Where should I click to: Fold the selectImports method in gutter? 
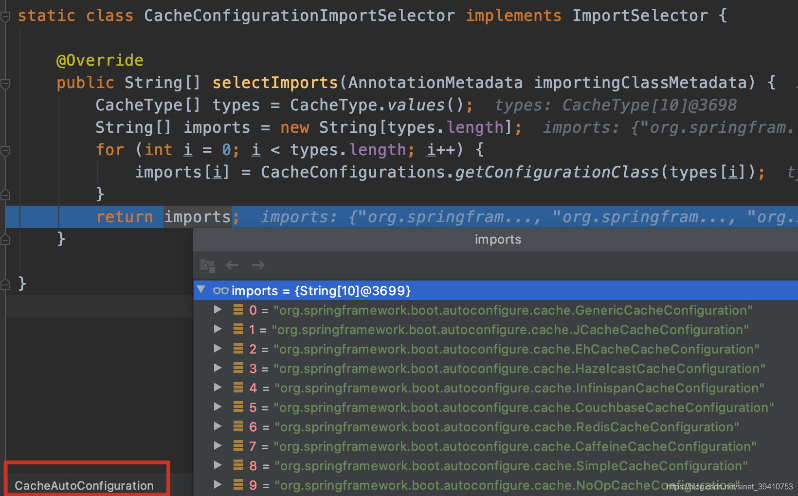pyautogui.click(x=5, y=84)
